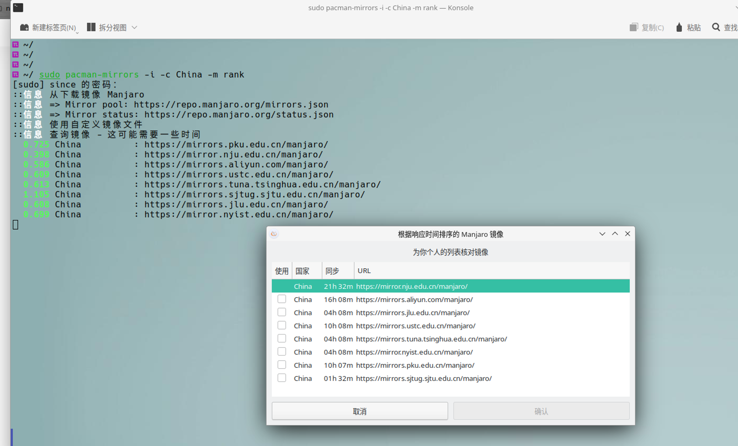Close the Manjaro mirrors dialog
The image size is (738, 446).
click(x=627, y=234)
